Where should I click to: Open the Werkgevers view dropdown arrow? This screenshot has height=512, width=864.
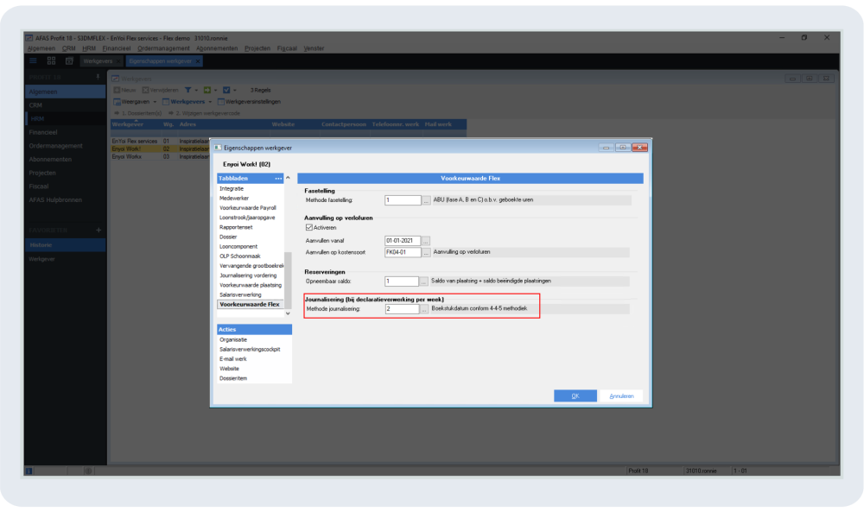[x=210, y=102]
